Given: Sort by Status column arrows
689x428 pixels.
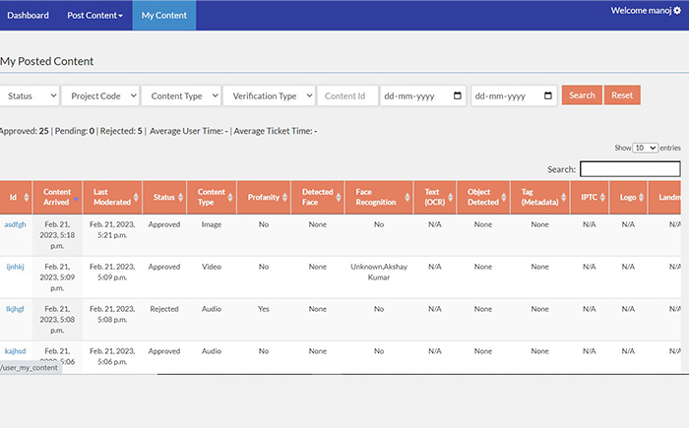Looking at the screenshot, I should tap(180, 198).
